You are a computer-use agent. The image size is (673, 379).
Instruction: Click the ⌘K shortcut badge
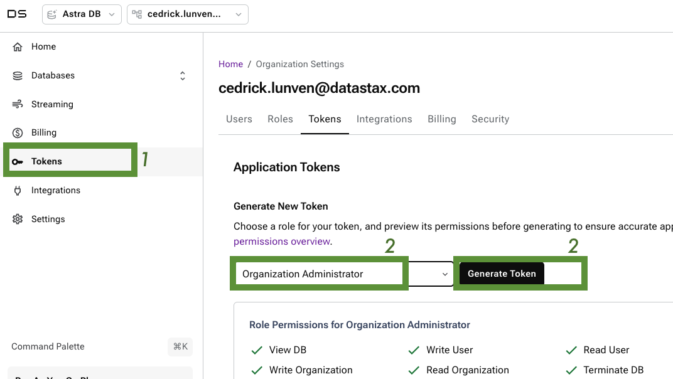180,347
